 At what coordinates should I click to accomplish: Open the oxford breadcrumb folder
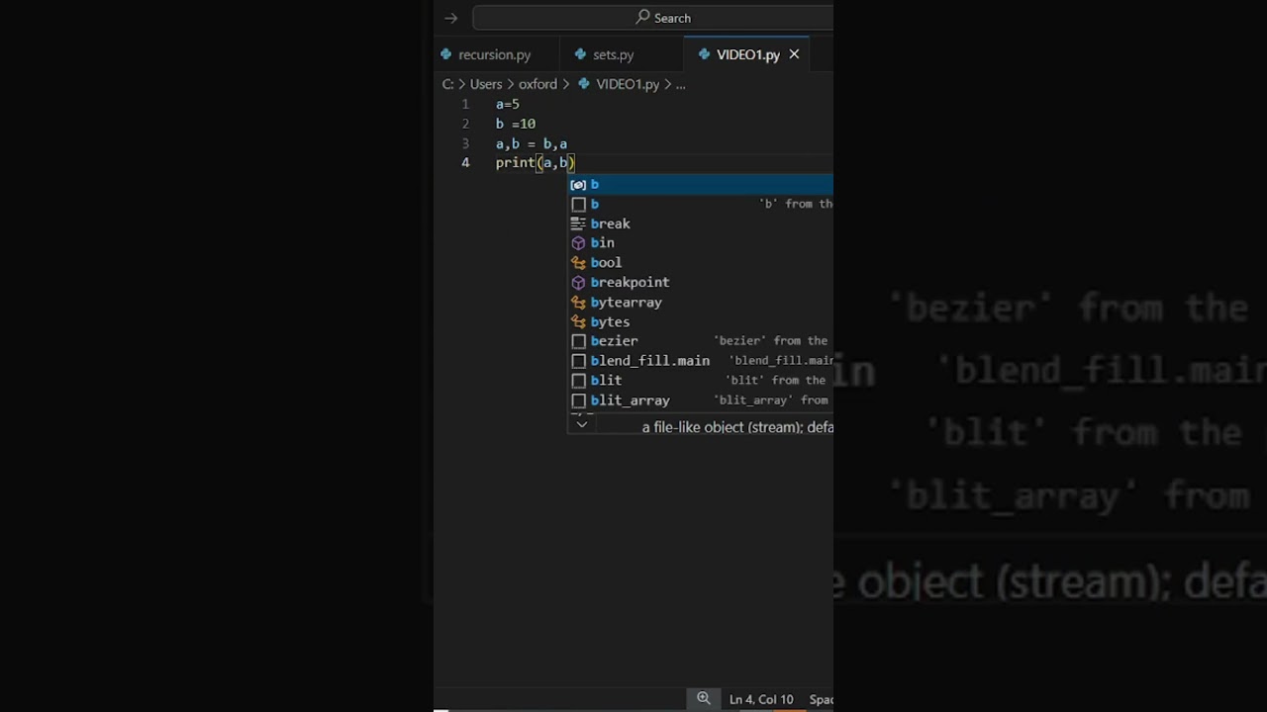pyautogui.click(x=537, y=84)
